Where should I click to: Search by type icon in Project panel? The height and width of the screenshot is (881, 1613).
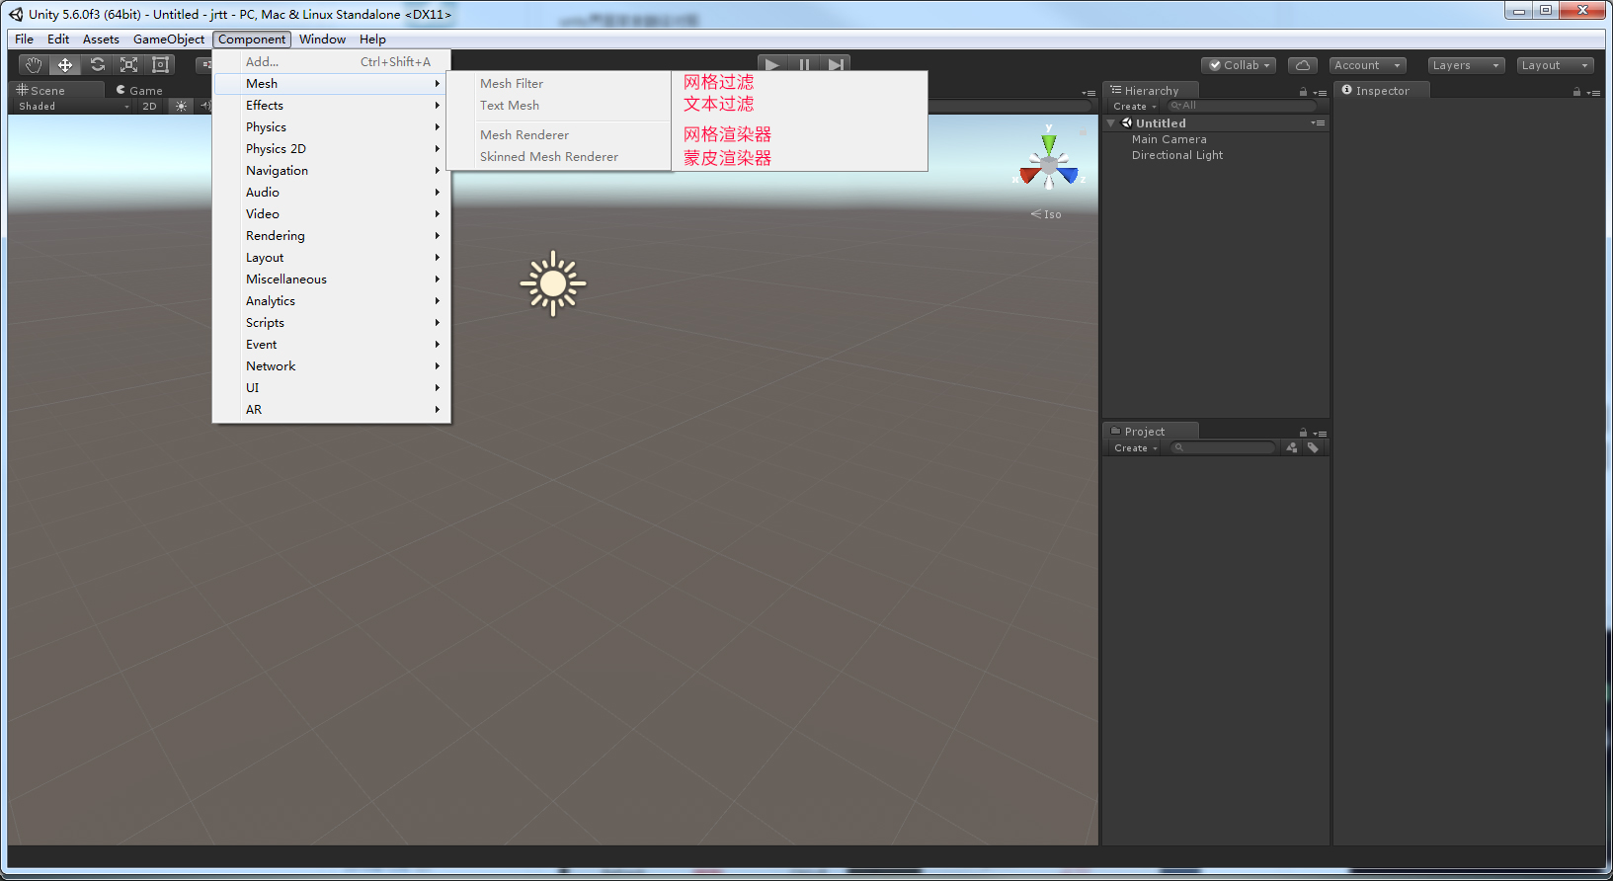pyautogui.click(x=1292, y=447)
